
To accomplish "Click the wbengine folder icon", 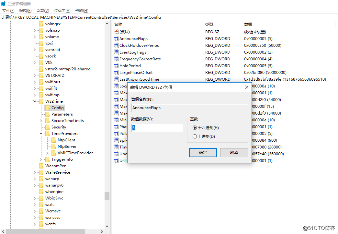I will click(41, 192).
